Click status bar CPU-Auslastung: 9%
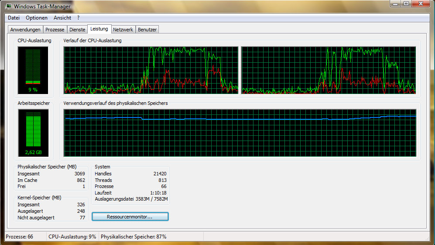The height and width of the screenshot is (245, 435). click(x=72, y=237)
